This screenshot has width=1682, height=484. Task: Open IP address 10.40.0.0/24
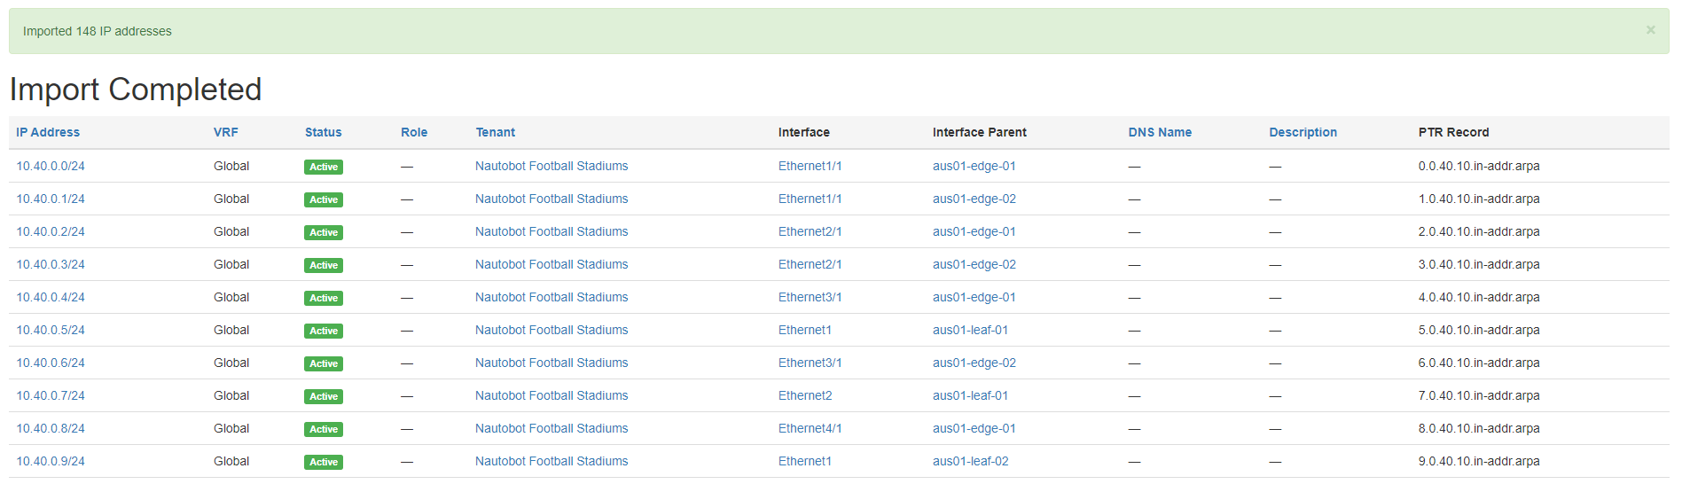[x=51, y=166]
